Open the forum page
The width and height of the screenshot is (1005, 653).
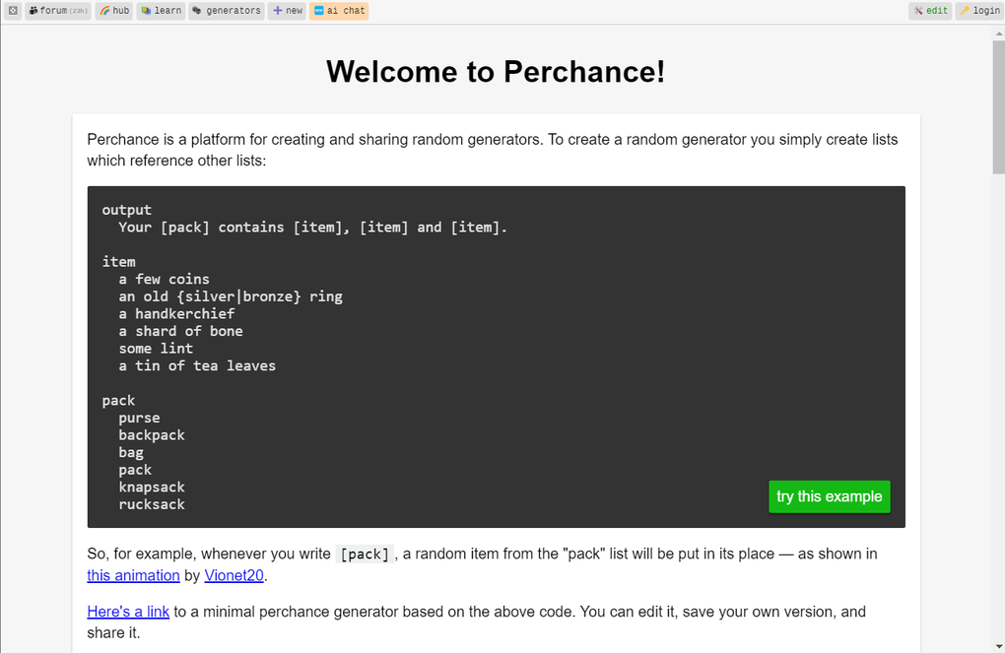point(58,10)
